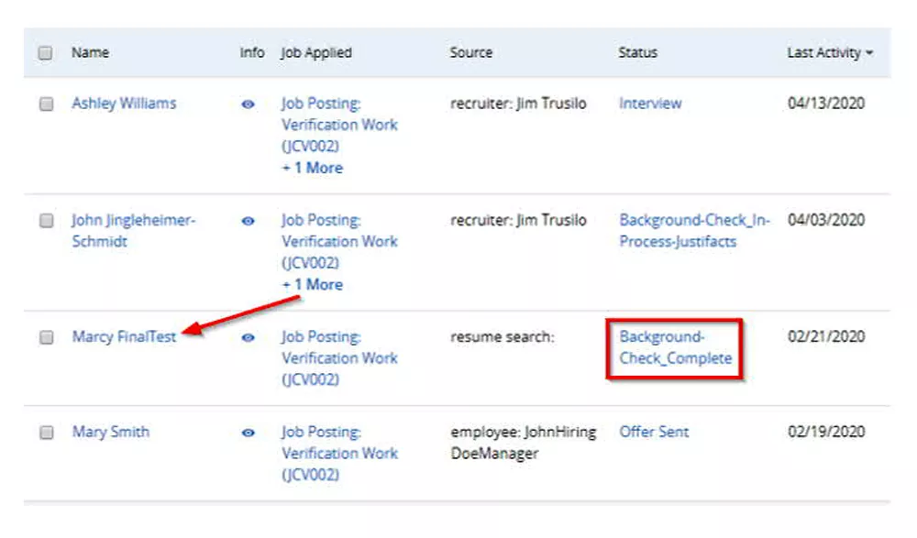The height and width of the screenshot is (538, 917).
Task: Sort by the Last Activity dropdown arrow
Action: (868, 53)
